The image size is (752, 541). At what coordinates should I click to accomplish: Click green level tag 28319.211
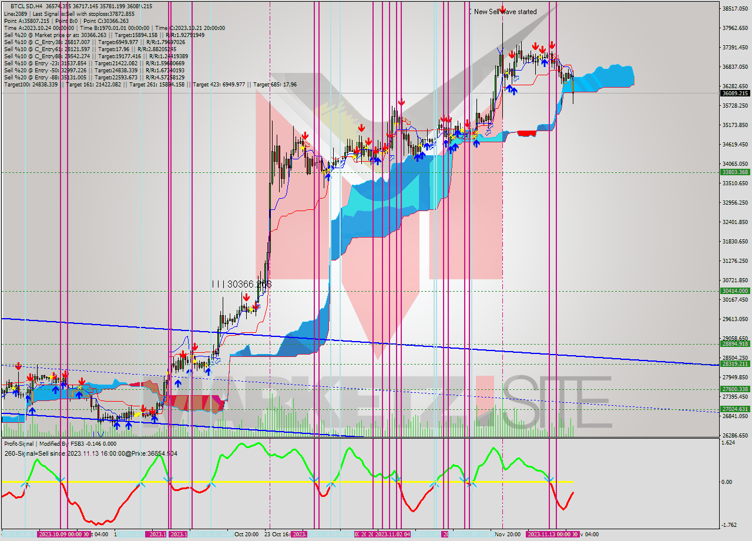pos(735,363)
